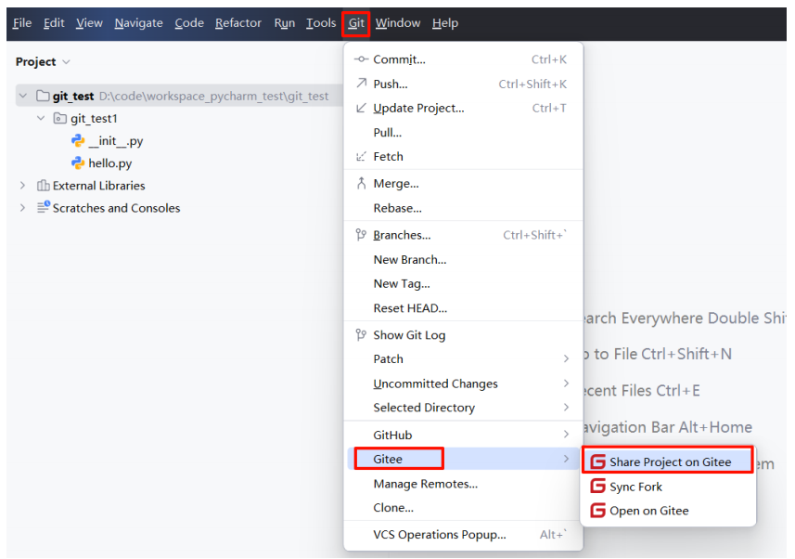The width and height of the screenshot is (795, 559).
Task: Open VCS Operations Popup... entry
Action: [463, 535]
